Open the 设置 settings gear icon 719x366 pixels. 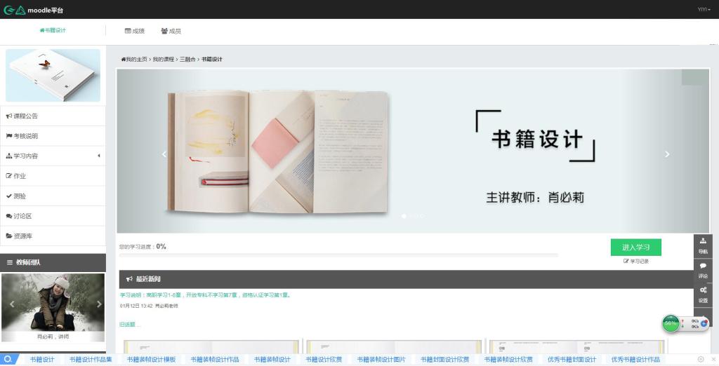click(x=703, y=293)
